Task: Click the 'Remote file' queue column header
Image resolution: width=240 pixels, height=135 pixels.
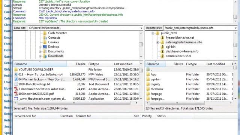Action: 83,116
